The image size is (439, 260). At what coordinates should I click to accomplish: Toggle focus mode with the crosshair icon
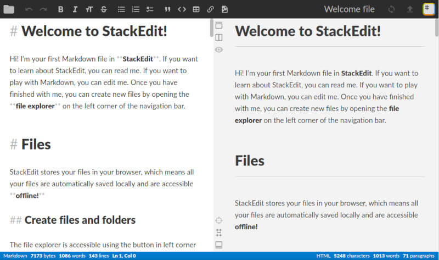point(219,220)
